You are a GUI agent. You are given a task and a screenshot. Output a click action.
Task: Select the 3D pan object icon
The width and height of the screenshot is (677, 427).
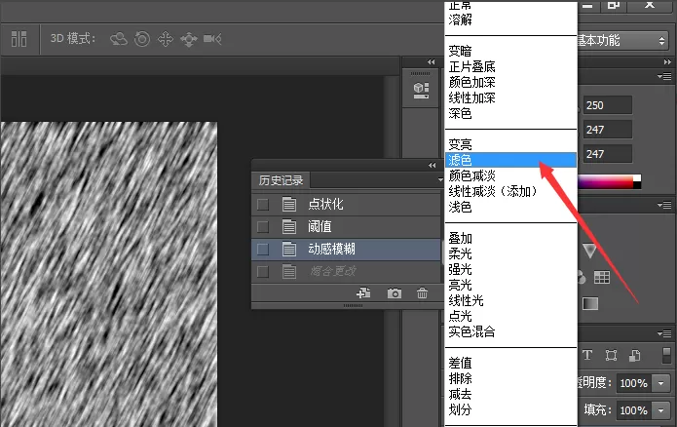(x=166, y=39)
